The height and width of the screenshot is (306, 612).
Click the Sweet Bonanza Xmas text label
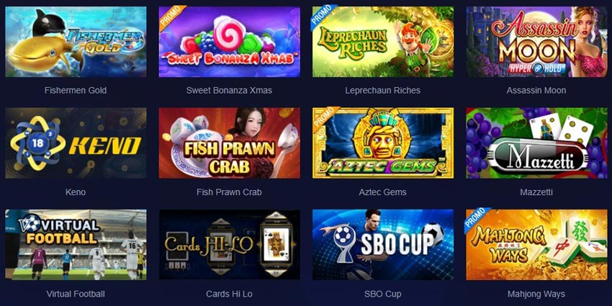tap(229, 91)
